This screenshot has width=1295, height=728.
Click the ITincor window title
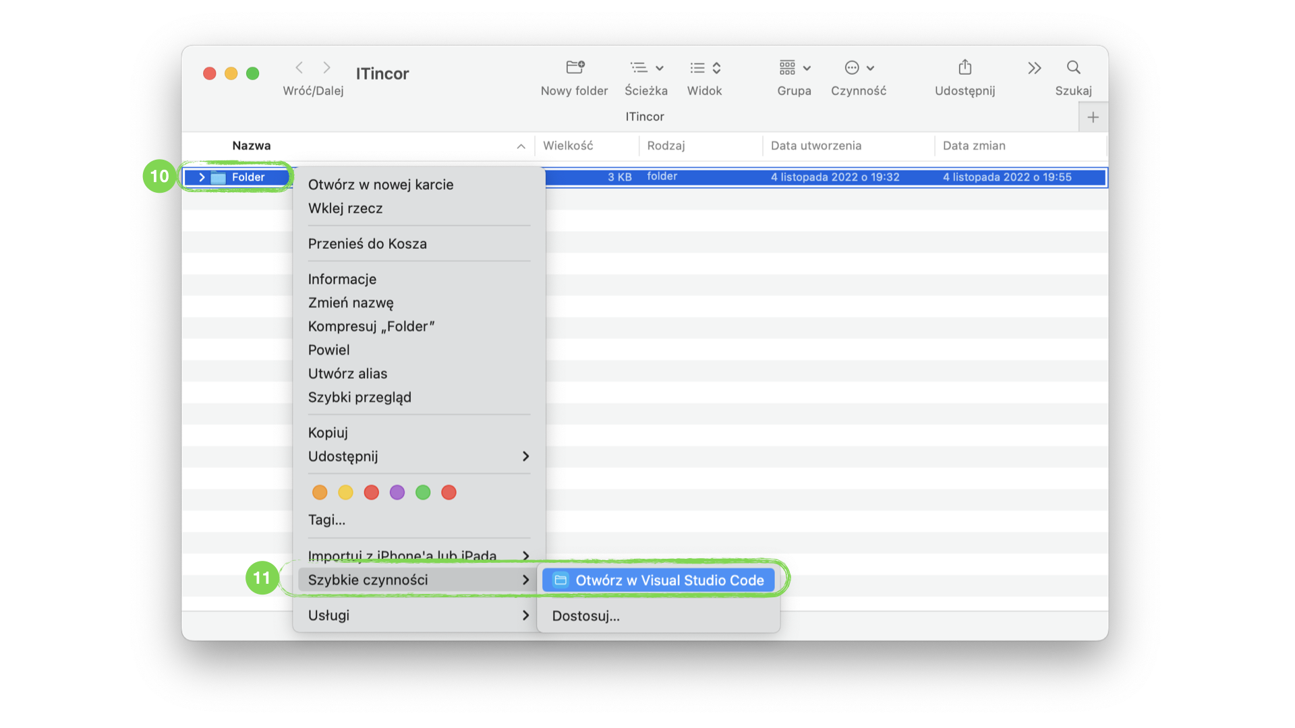coord(382,73)
